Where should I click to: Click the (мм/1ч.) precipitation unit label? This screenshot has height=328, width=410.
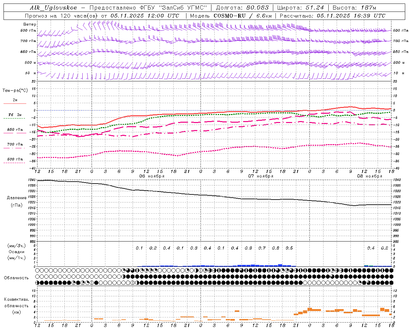(x=17, y=258)
